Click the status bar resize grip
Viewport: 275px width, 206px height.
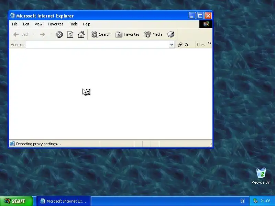tap(210, 145)
